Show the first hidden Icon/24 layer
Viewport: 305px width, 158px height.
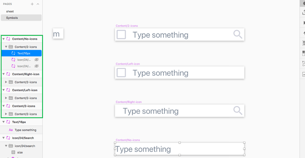point(36,60)
